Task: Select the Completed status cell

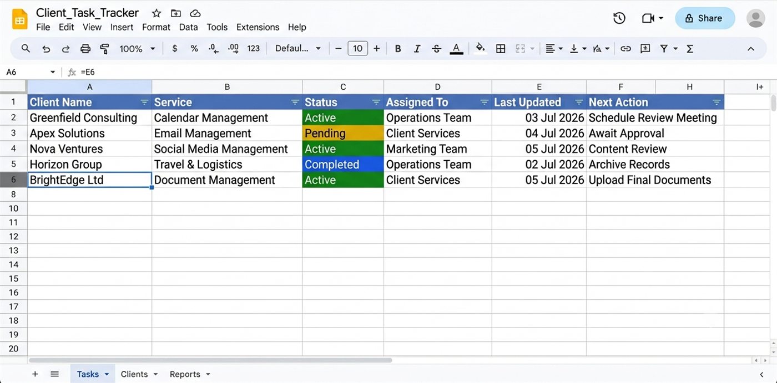Action: pyautogui.click(x=343, y=165)
